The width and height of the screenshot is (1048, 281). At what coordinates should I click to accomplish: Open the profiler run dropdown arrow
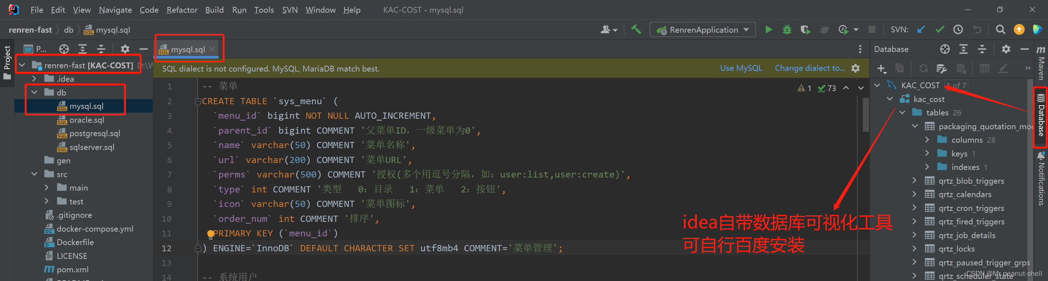pyautogui.click(x=856, y=30)
